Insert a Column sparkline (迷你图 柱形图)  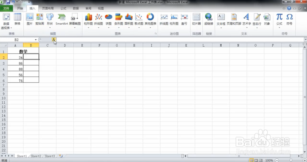pyautogui.click(x=174, y=20)
